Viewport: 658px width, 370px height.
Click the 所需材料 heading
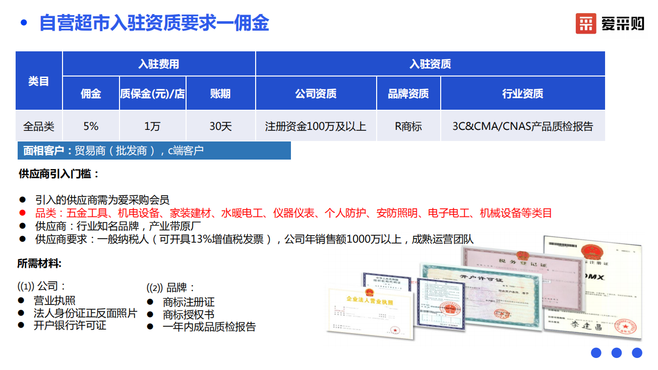click(39, 263)
